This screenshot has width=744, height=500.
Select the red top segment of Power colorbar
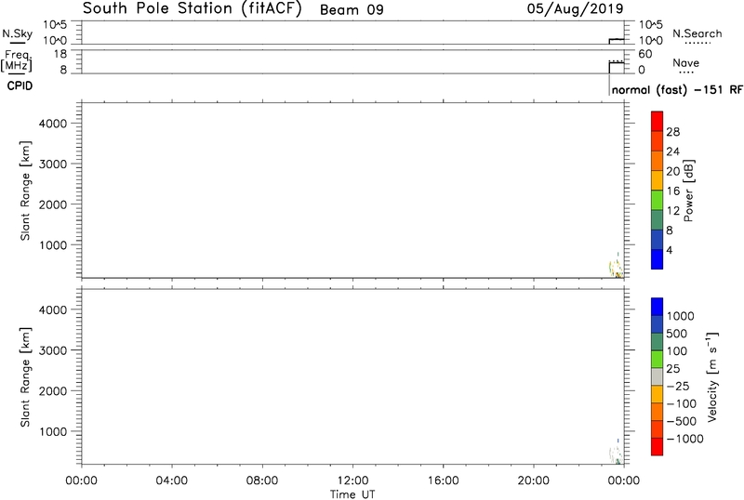658,122
